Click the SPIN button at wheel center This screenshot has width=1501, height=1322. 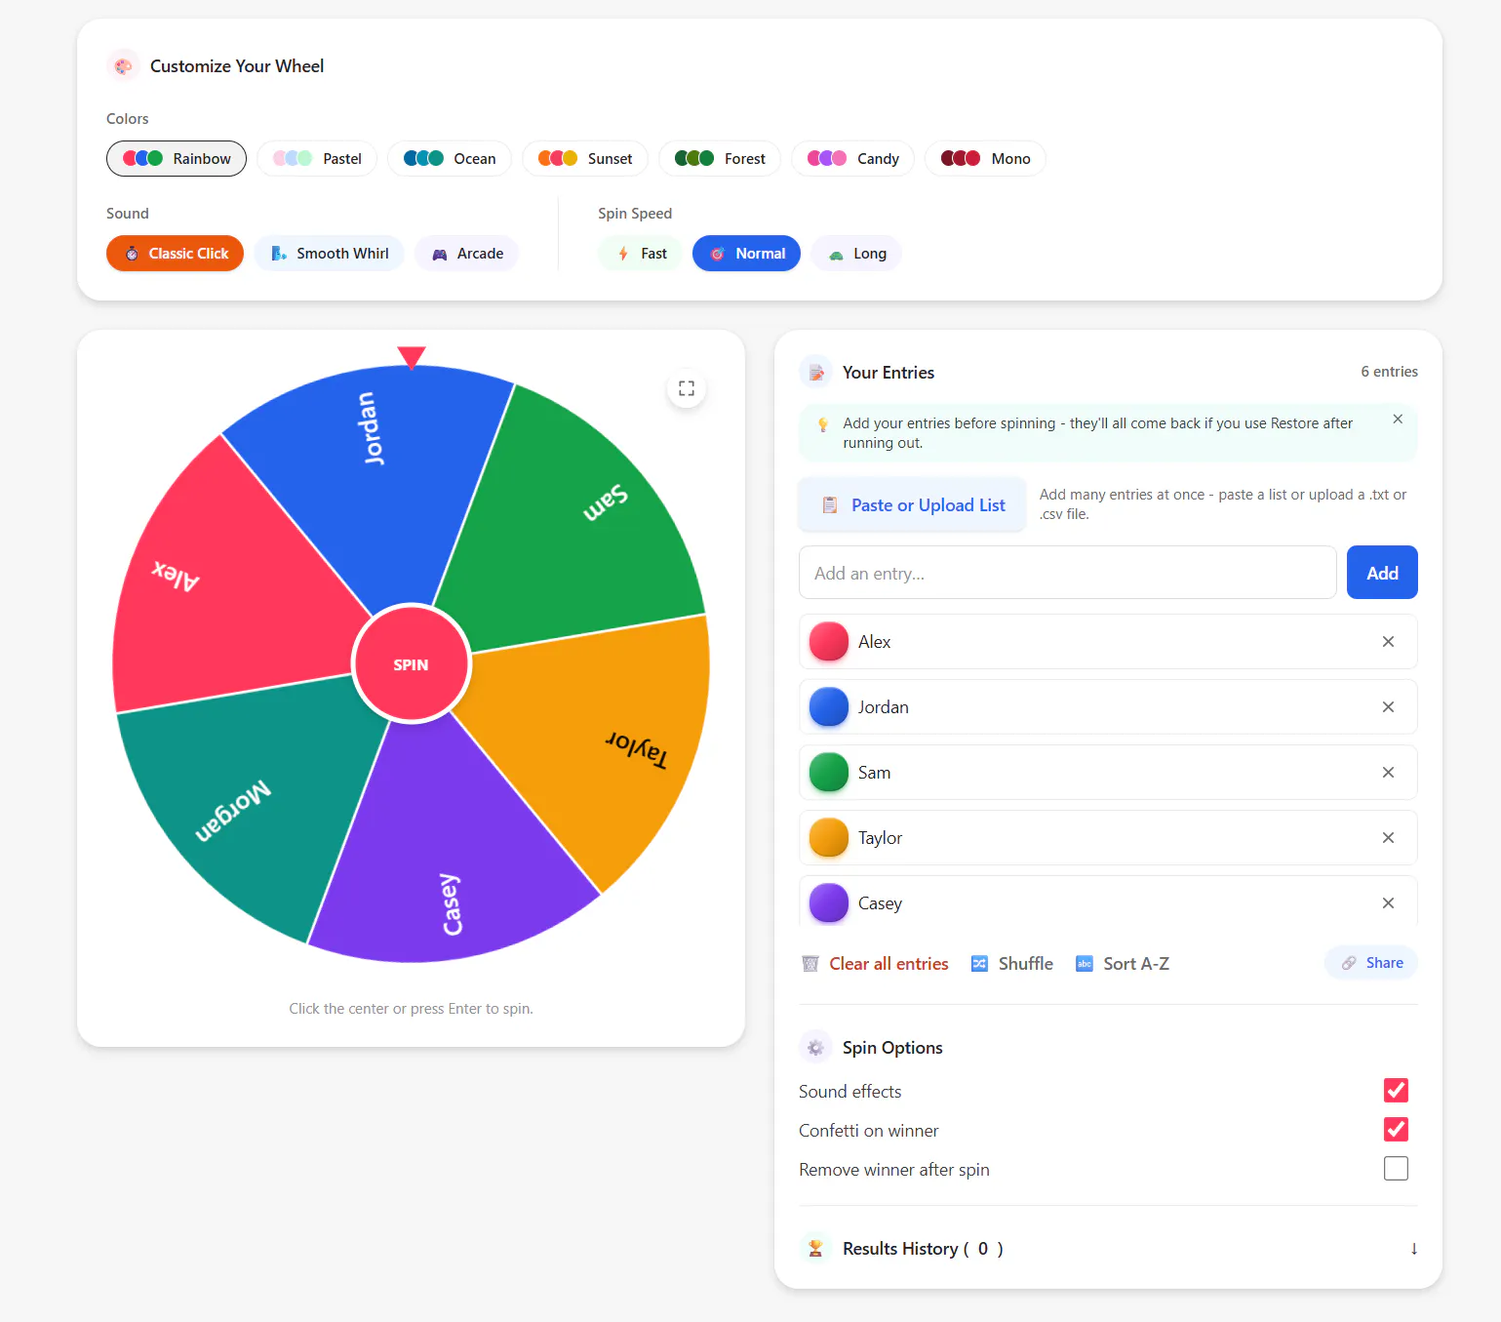click(411, 664)
